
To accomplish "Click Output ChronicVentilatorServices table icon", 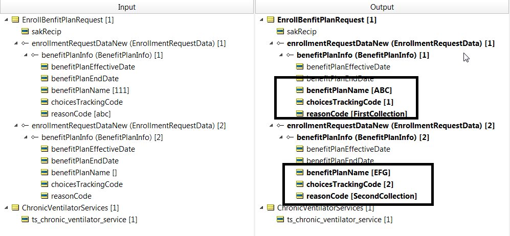I will coord(271,207).
